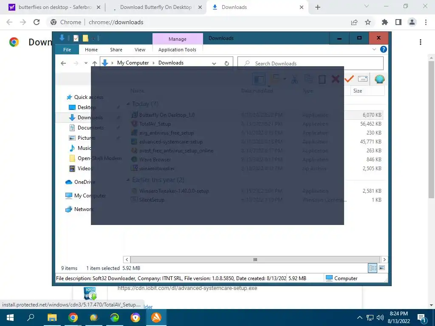Switch to the 'butterflies on desktop' Chrome tab
Image resolution: width=435 pixels, height=326 pixels.
click(55, 7)
